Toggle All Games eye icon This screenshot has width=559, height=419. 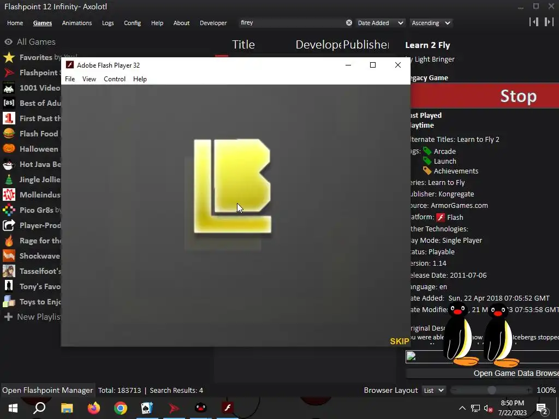(8, 42)
